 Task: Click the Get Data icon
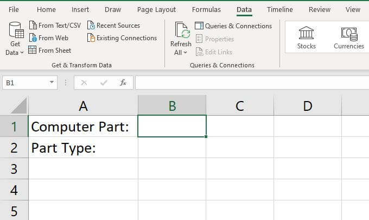[15, 31]
